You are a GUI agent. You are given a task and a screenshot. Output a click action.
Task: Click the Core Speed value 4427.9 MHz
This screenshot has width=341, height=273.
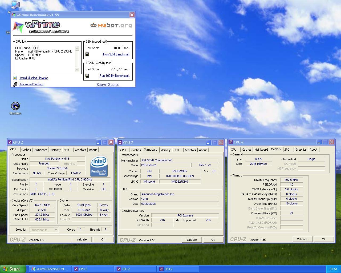pos(42,205)
